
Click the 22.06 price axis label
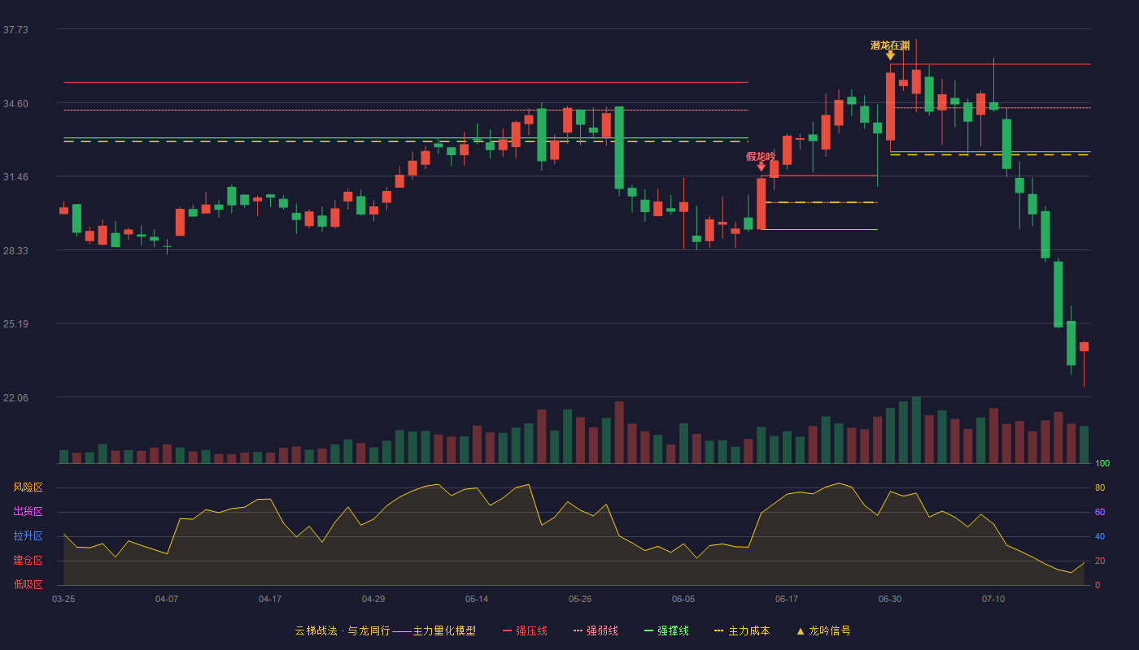pos(15,398)
